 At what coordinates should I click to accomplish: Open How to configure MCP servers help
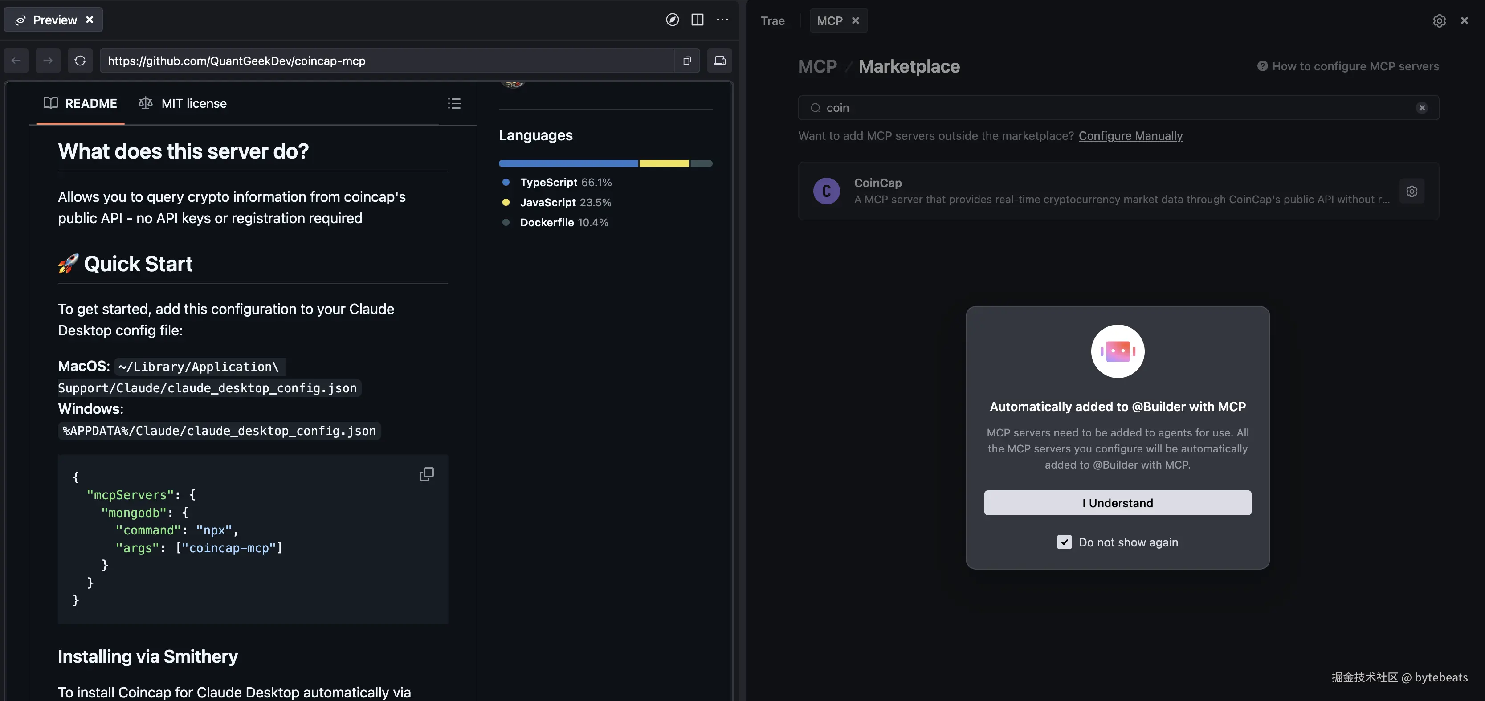1348,66
